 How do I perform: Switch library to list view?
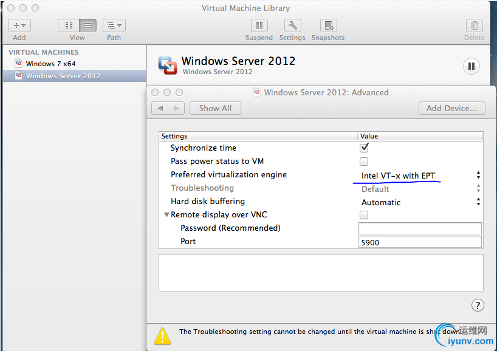88,26
